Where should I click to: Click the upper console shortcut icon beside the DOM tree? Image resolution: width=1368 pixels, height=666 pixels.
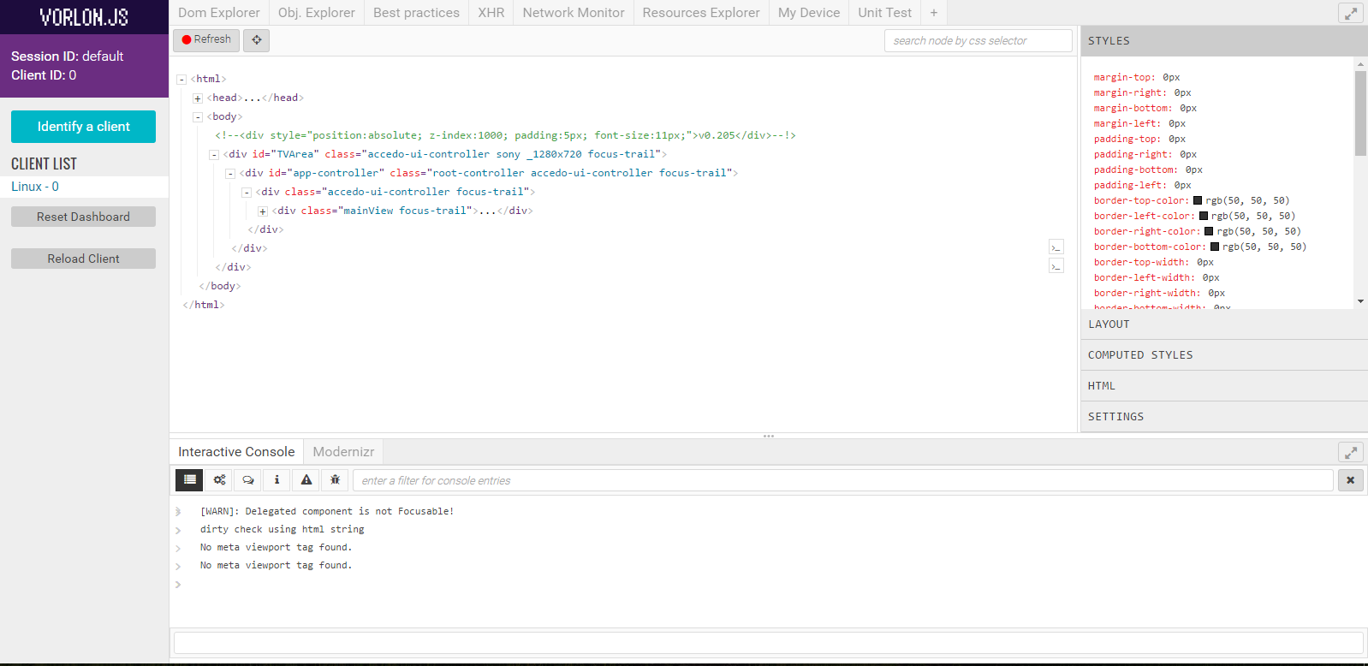(x=1056, y=247)
